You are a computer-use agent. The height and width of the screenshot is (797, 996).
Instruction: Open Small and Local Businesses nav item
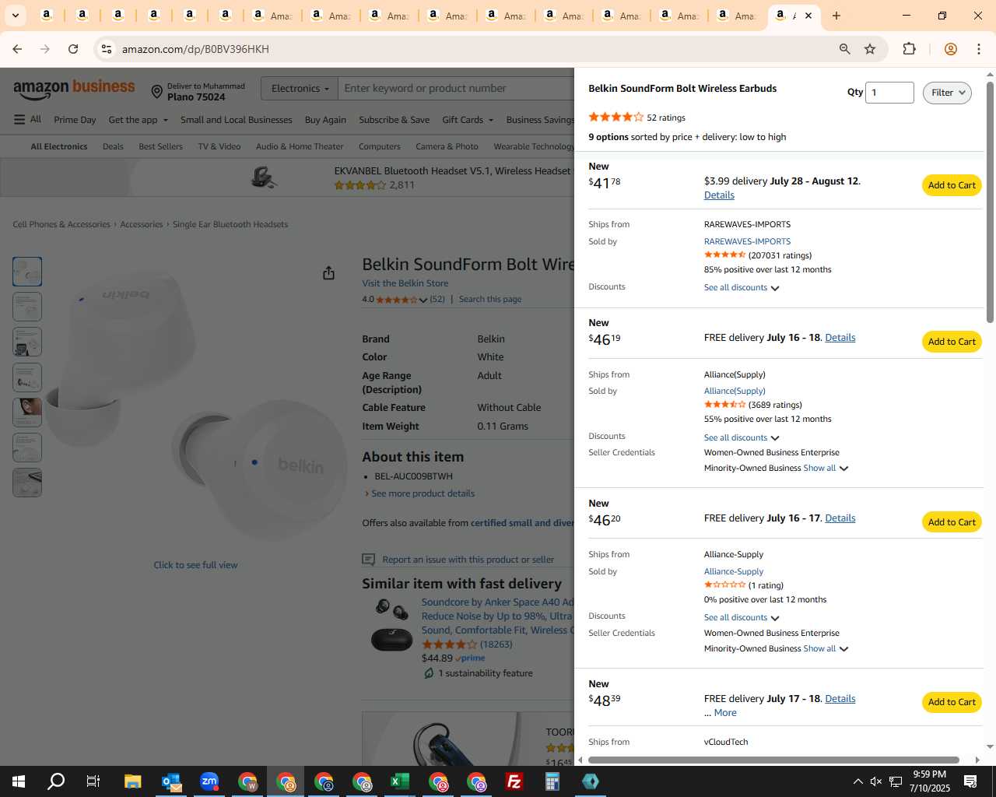pos(237,120)
